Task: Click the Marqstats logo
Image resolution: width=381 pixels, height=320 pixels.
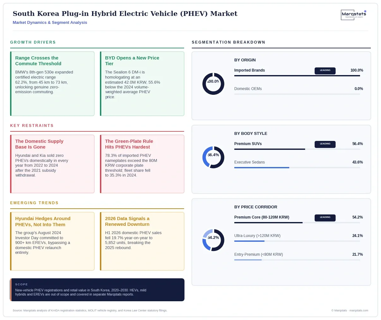Action: pyautogui.click(x=354, y=15)
